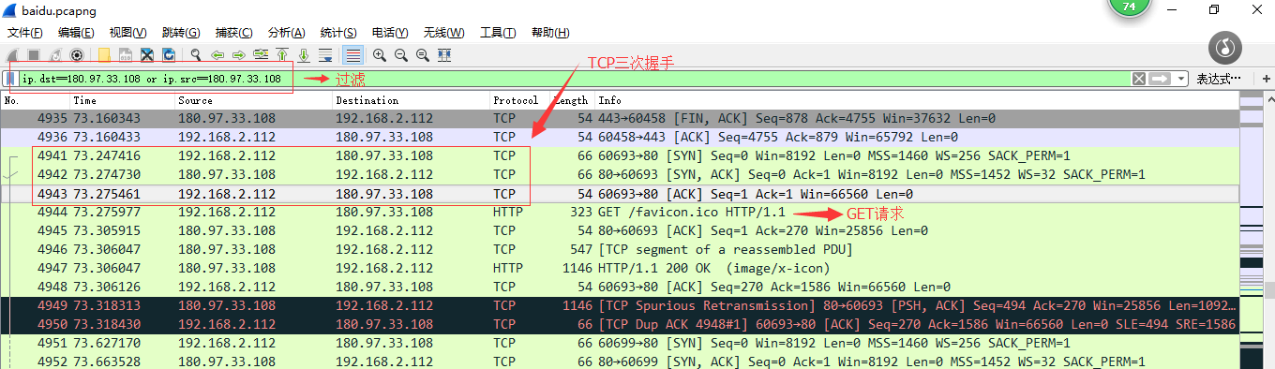Find a packet with the magnifier icon
1275x369 pixels.
pyautogui.click(x=196, y=55)
